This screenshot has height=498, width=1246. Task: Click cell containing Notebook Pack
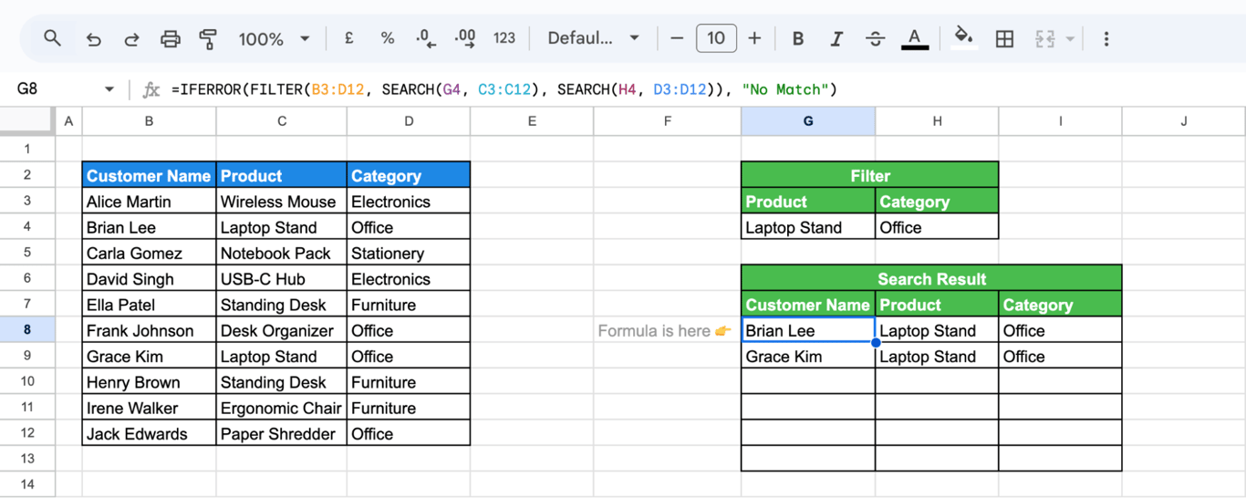point(282,253)
